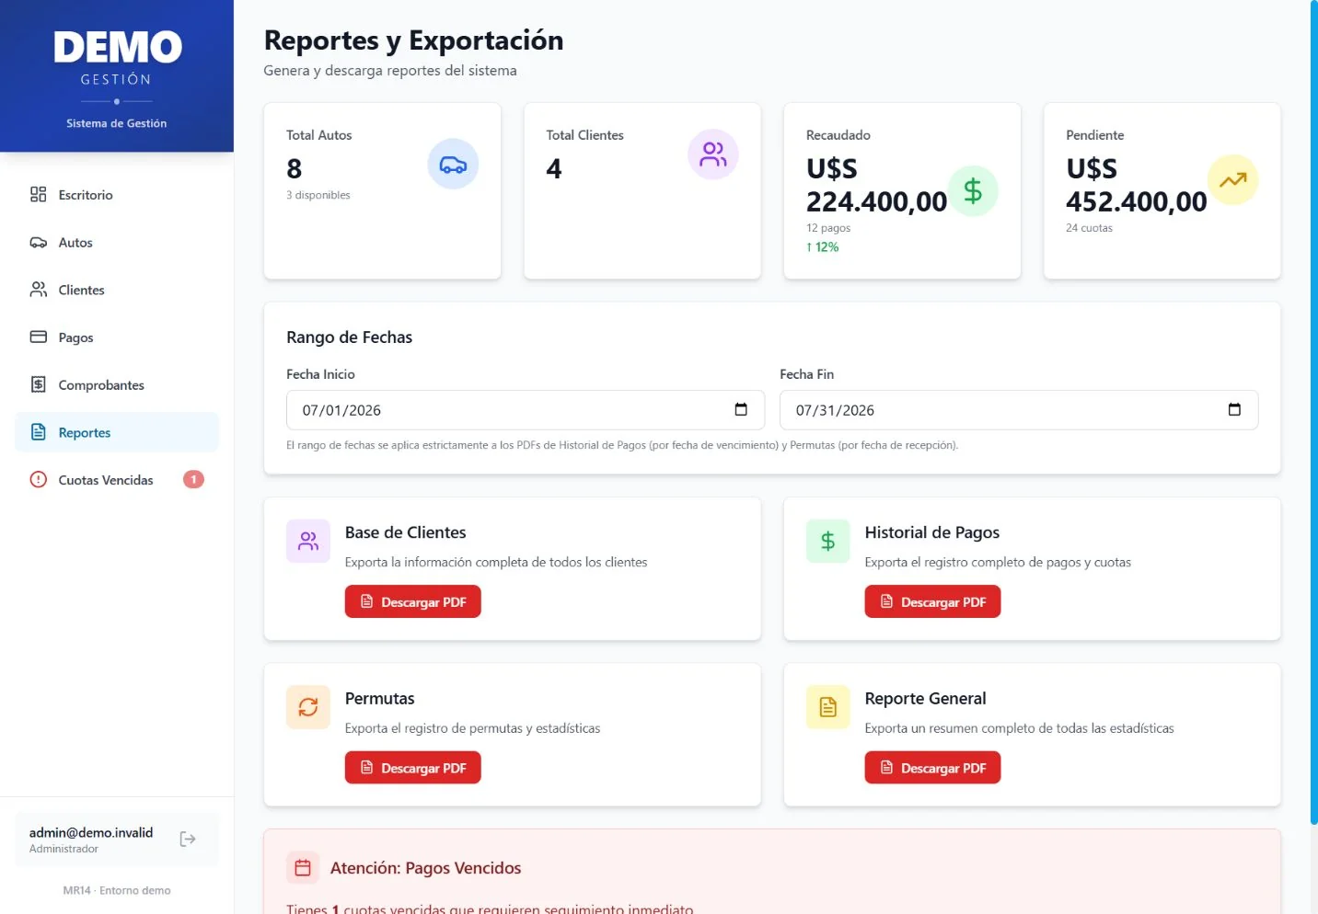Click the red badge showing 1 overdue

193,479
